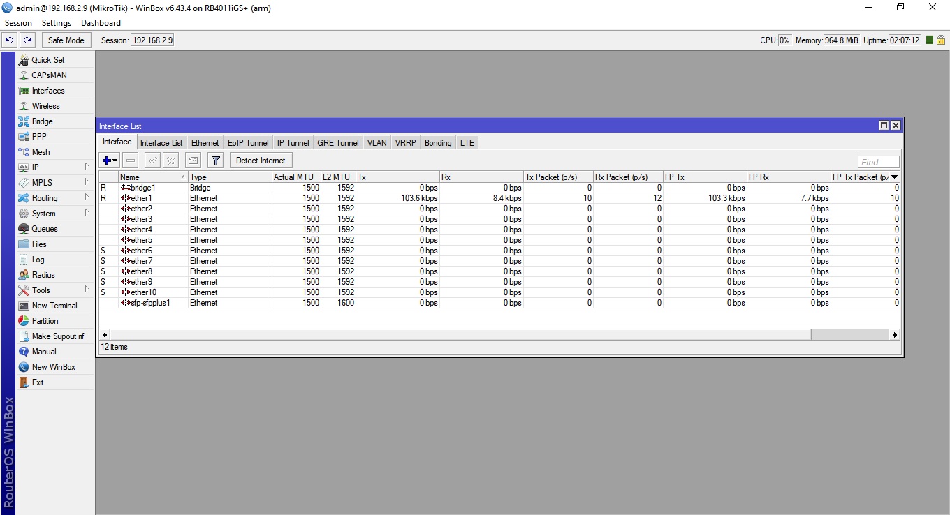The width and height of the screenshot is (950, 515).
Task: Click the Comment button in toolbar
Action: (x=193, y=161)
